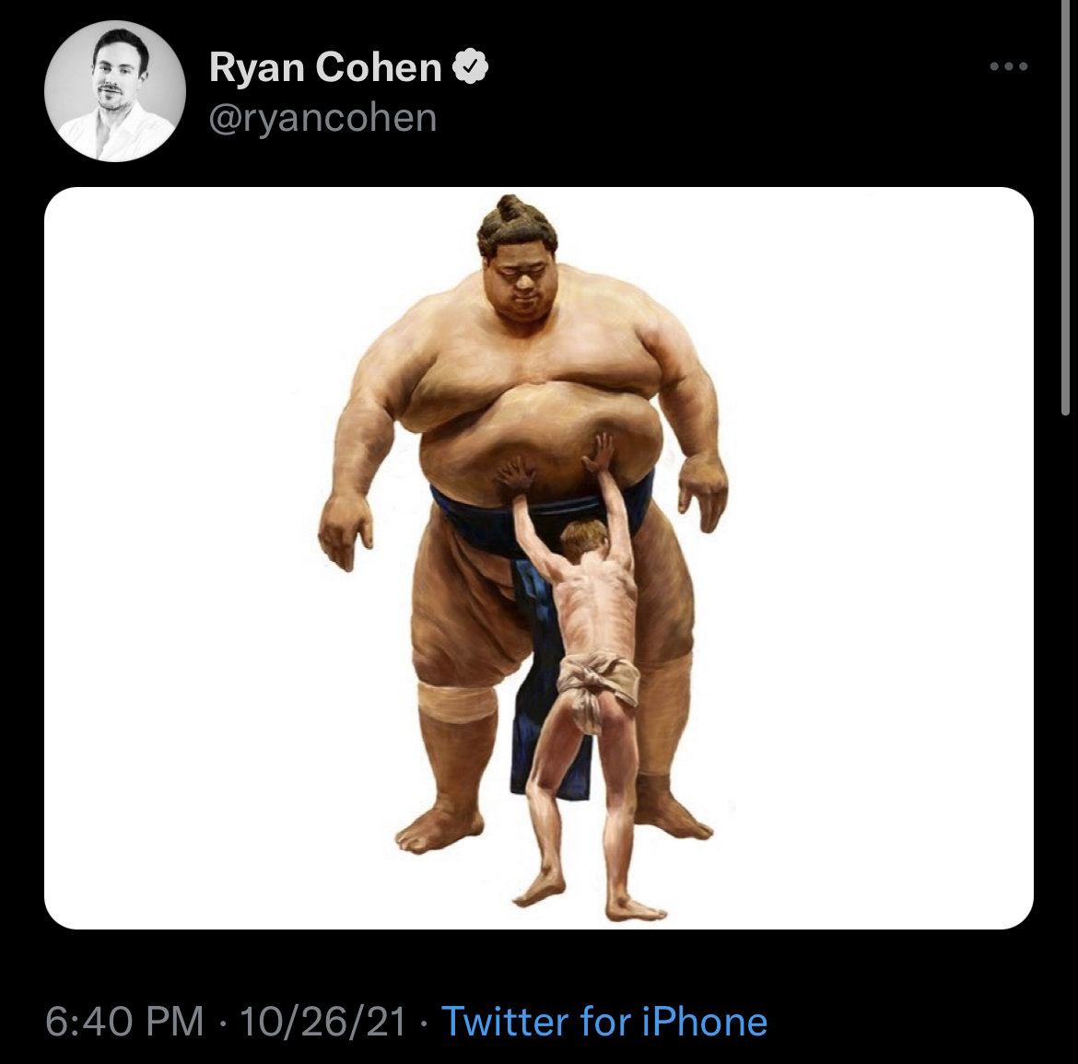1078x1064 pixels.
Task: Click the Ryan Cohen display name
Action: 325,67
